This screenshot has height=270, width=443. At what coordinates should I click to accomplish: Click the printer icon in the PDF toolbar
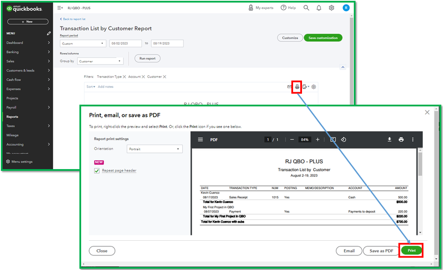click(x=401, y=139)
